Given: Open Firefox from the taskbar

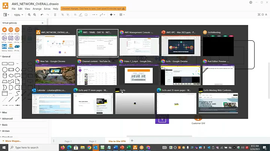Looking at the screenshot, I should 63,148.
